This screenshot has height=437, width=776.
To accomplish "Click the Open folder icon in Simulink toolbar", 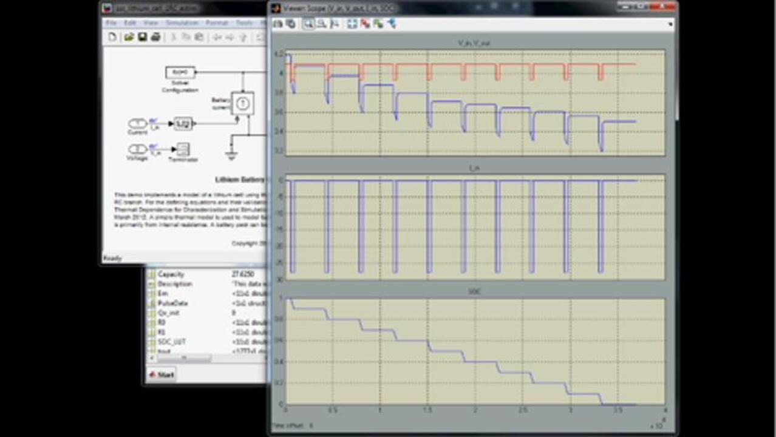I will [x=129, y=37].
